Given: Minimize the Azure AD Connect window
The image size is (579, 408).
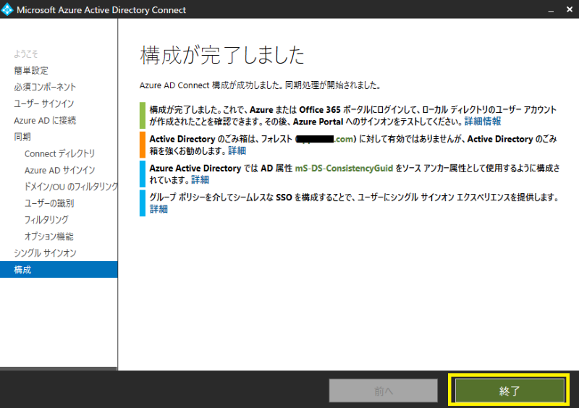Looking at the screenshot, I should [551, 10].
